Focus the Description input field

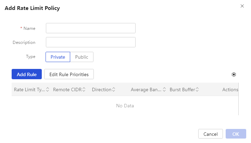pyautogui.click(x=91, y=42)
